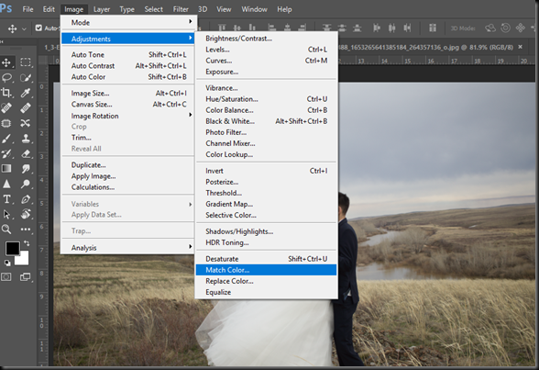Image resolution: width=539 pixels, height=370 pixels.
Task: Click the Quick Mask mode icon
Action: (6, 276)
